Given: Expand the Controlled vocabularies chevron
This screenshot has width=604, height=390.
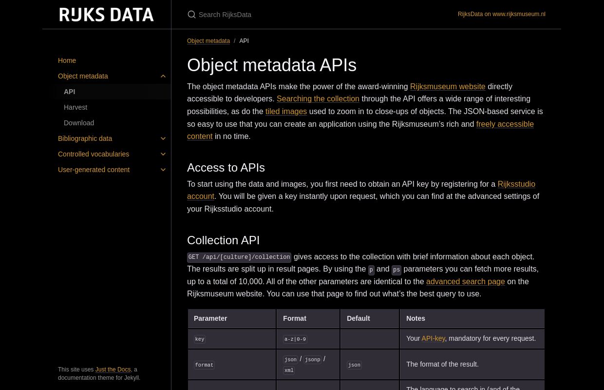Looking at the screenshot, I should point(163,154).
